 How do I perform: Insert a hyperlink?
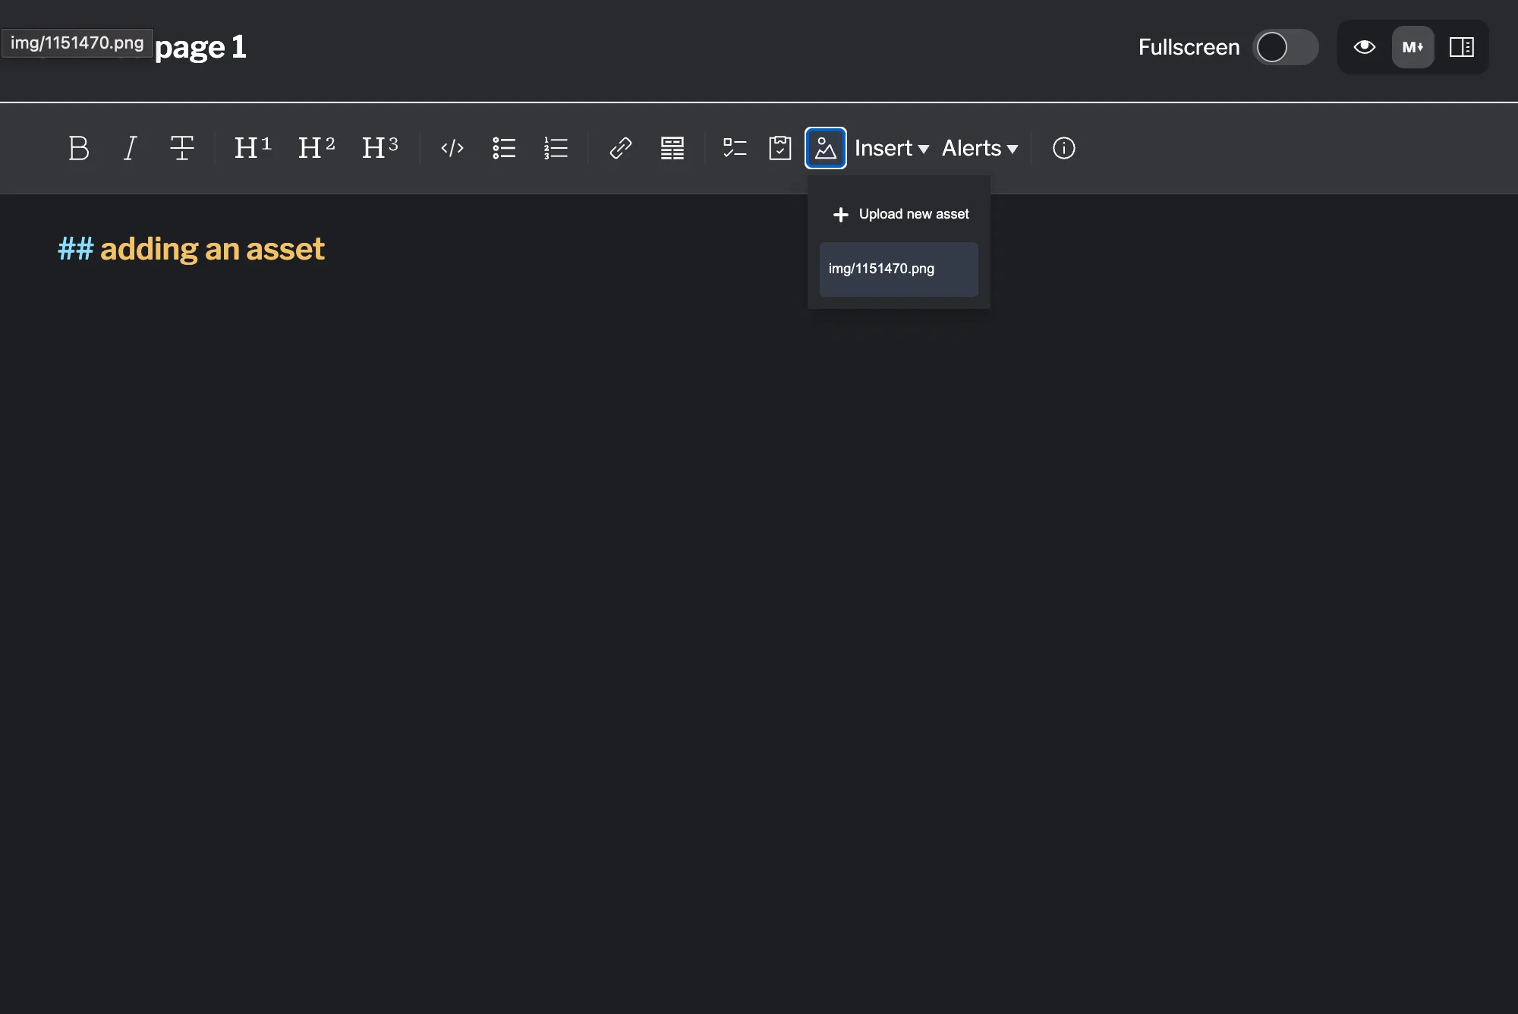click(620, 148)
